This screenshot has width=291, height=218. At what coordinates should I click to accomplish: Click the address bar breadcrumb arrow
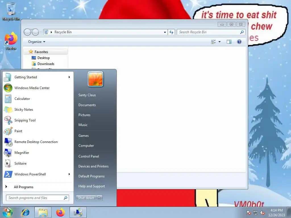pos(51,32)
